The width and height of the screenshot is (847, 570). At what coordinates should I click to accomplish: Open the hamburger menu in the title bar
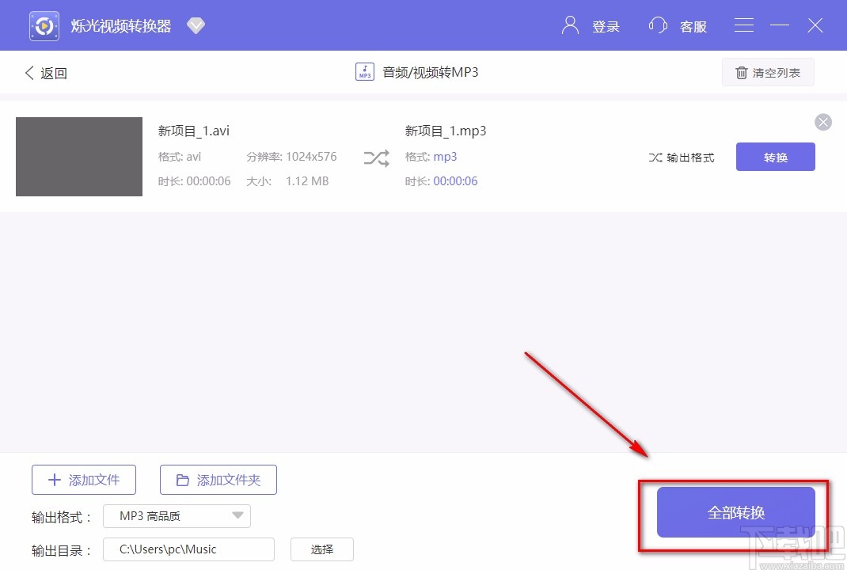(743, 25)
